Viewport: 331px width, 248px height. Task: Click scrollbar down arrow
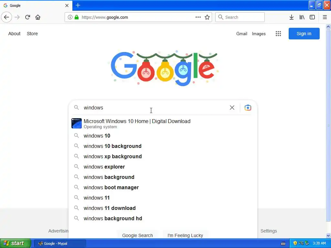click(x=328, y=235)
